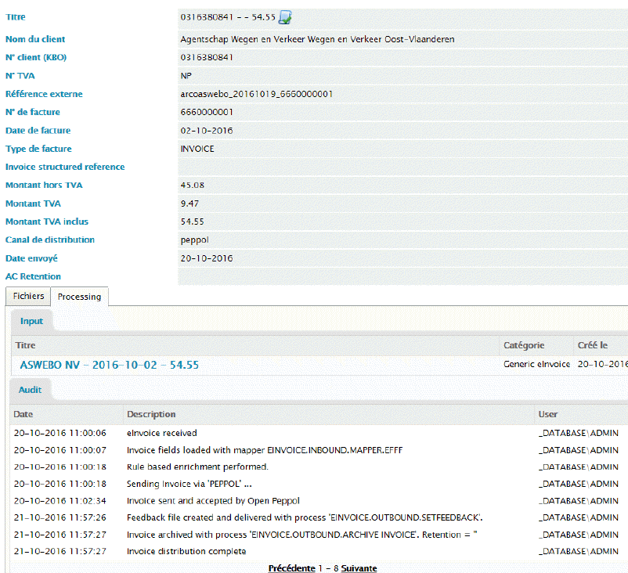Click the distribution channel value peppol
The width and height of the screenshot is (628, 573).
(195, 240)
